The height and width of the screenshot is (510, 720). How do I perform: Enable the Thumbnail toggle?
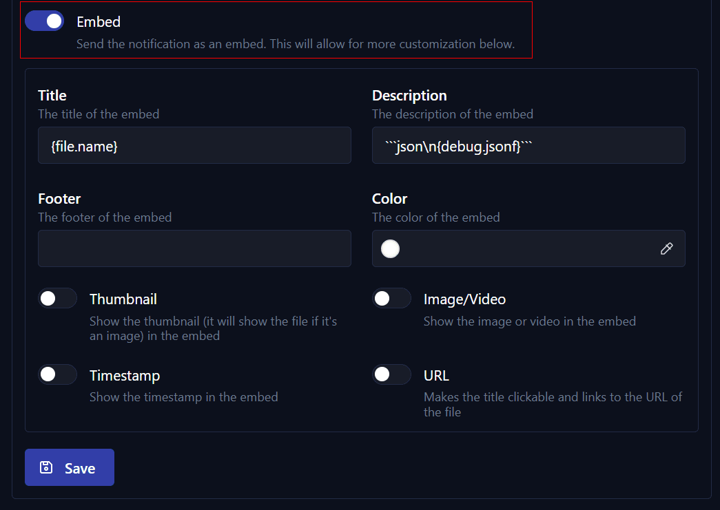[x=57, y=299]
